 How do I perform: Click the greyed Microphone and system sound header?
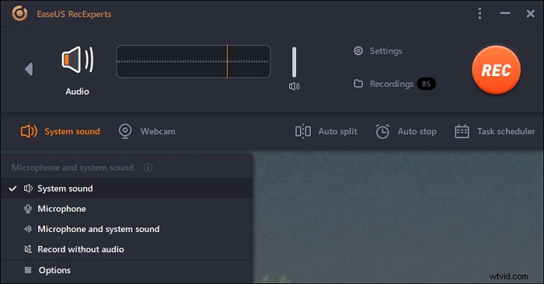pos(72,168)
